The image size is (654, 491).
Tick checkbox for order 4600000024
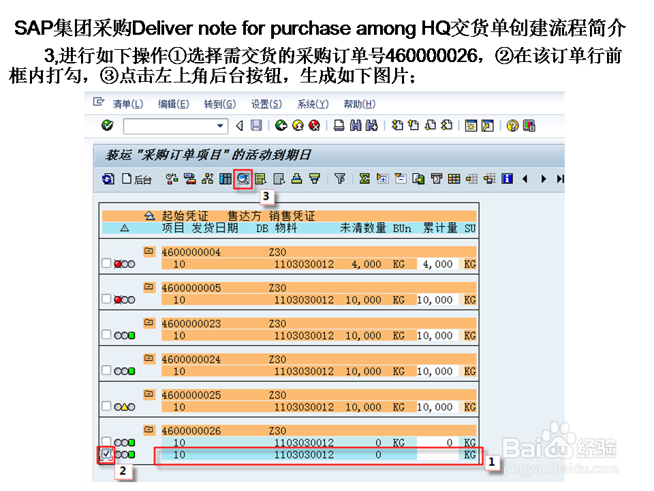pyautogui.click(x=106, y=370)
